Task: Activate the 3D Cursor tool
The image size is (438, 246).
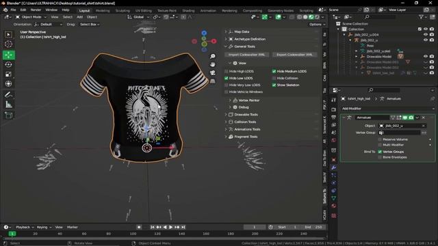Action: pos(9,44)
